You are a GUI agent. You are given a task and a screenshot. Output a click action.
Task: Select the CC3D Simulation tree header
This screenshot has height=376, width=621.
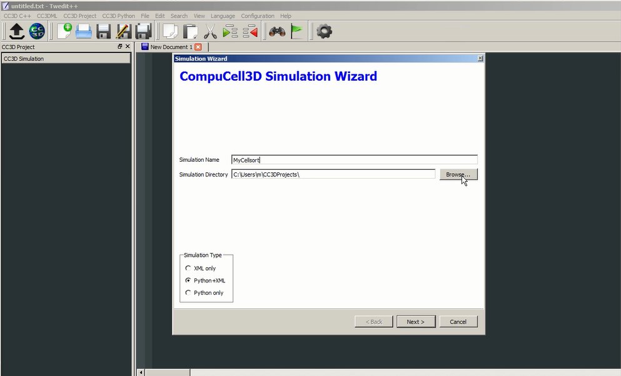[x=66, y=59]
